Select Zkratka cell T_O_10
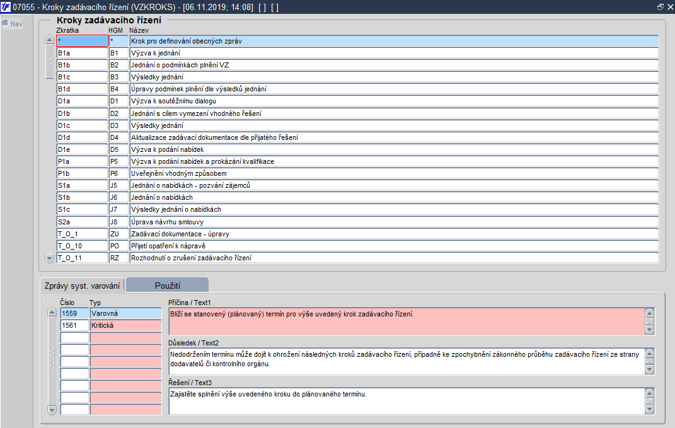The width and height of the screenshot is (675, 428). pyautogui.click(x=82, y=246)
